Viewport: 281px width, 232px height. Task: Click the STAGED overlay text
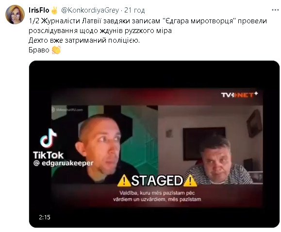coord(157,181)
